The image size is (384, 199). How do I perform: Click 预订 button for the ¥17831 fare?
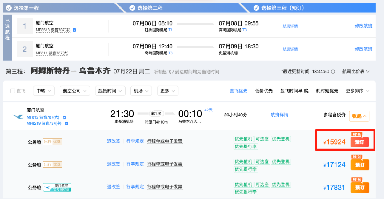pyautogui.click(x=360, y=188)
